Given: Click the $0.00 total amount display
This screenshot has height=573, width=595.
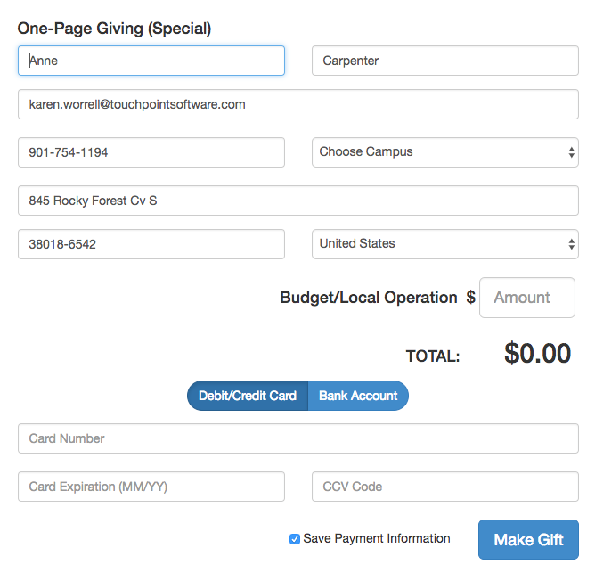Looking at the screenshot, I should coord(537,354).
